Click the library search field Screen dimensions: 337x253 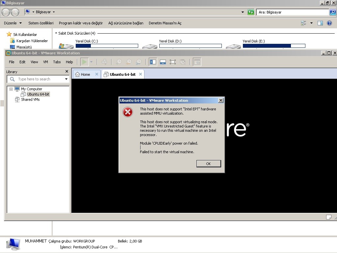click(x=38, y=79)
